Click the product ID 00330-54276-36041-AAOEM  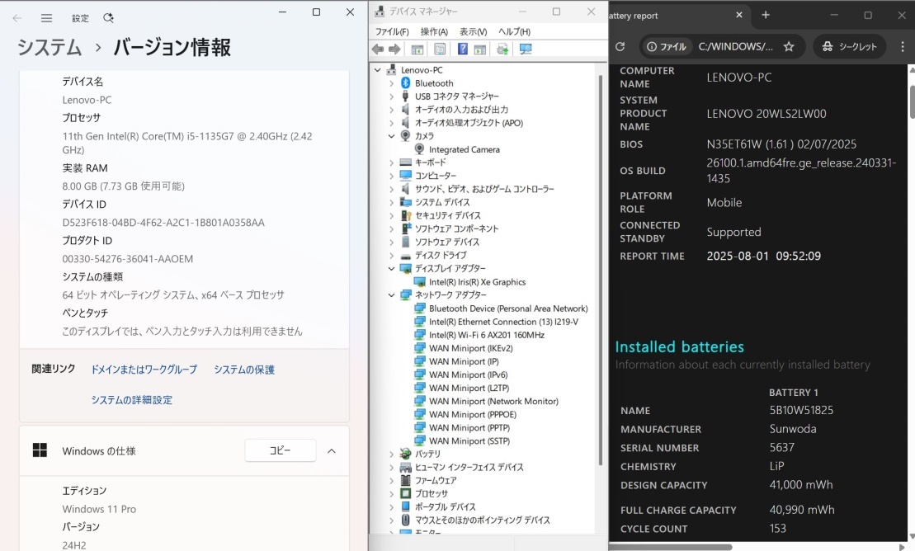128,258
